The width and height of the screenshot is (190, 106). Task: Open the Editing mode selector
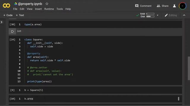pyautogui.click(x=171, y=15)
